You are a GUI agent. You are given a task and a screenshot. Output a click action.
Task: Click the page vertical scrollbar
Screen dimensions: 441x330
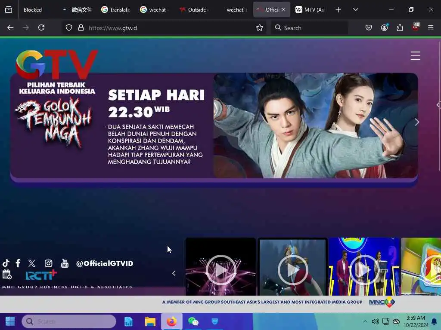[x=439, y=106]
